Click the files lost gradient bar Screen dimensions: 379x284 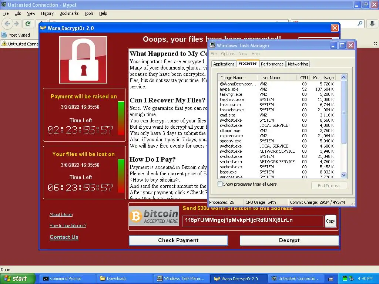121,176
